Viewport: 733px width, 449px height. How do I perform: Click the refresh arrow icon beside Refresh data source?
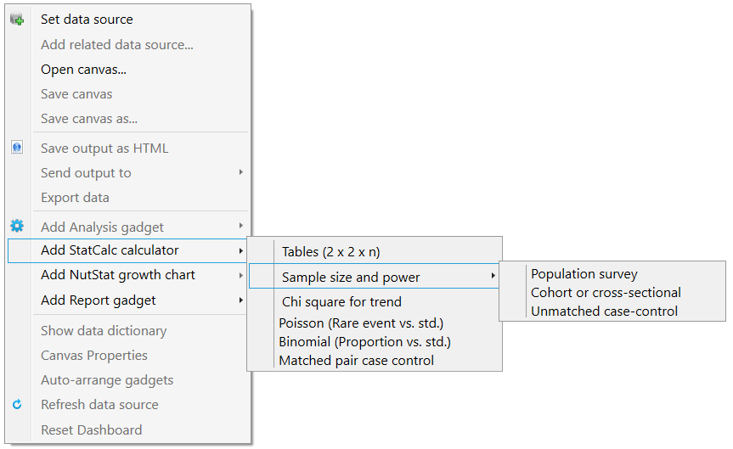coord(17,404)
